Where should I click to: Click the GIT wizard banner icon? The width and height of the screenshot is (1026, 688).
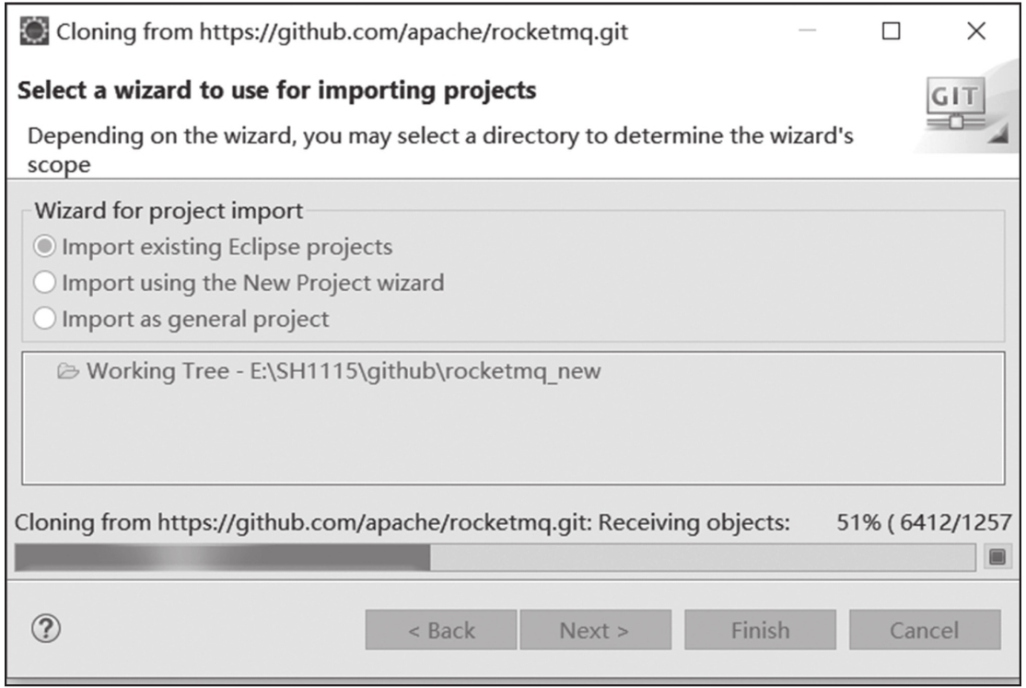pyautogui.click(x=956, y=103)
